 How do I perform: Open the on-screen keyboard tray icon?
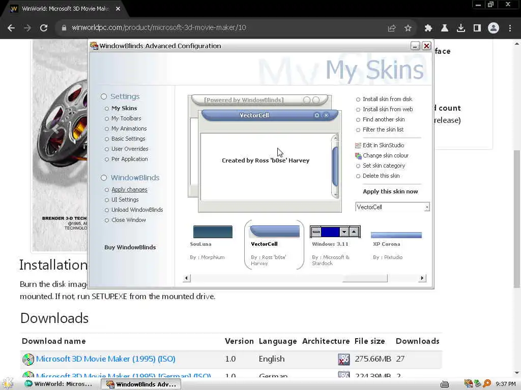(x=445, y=384)
